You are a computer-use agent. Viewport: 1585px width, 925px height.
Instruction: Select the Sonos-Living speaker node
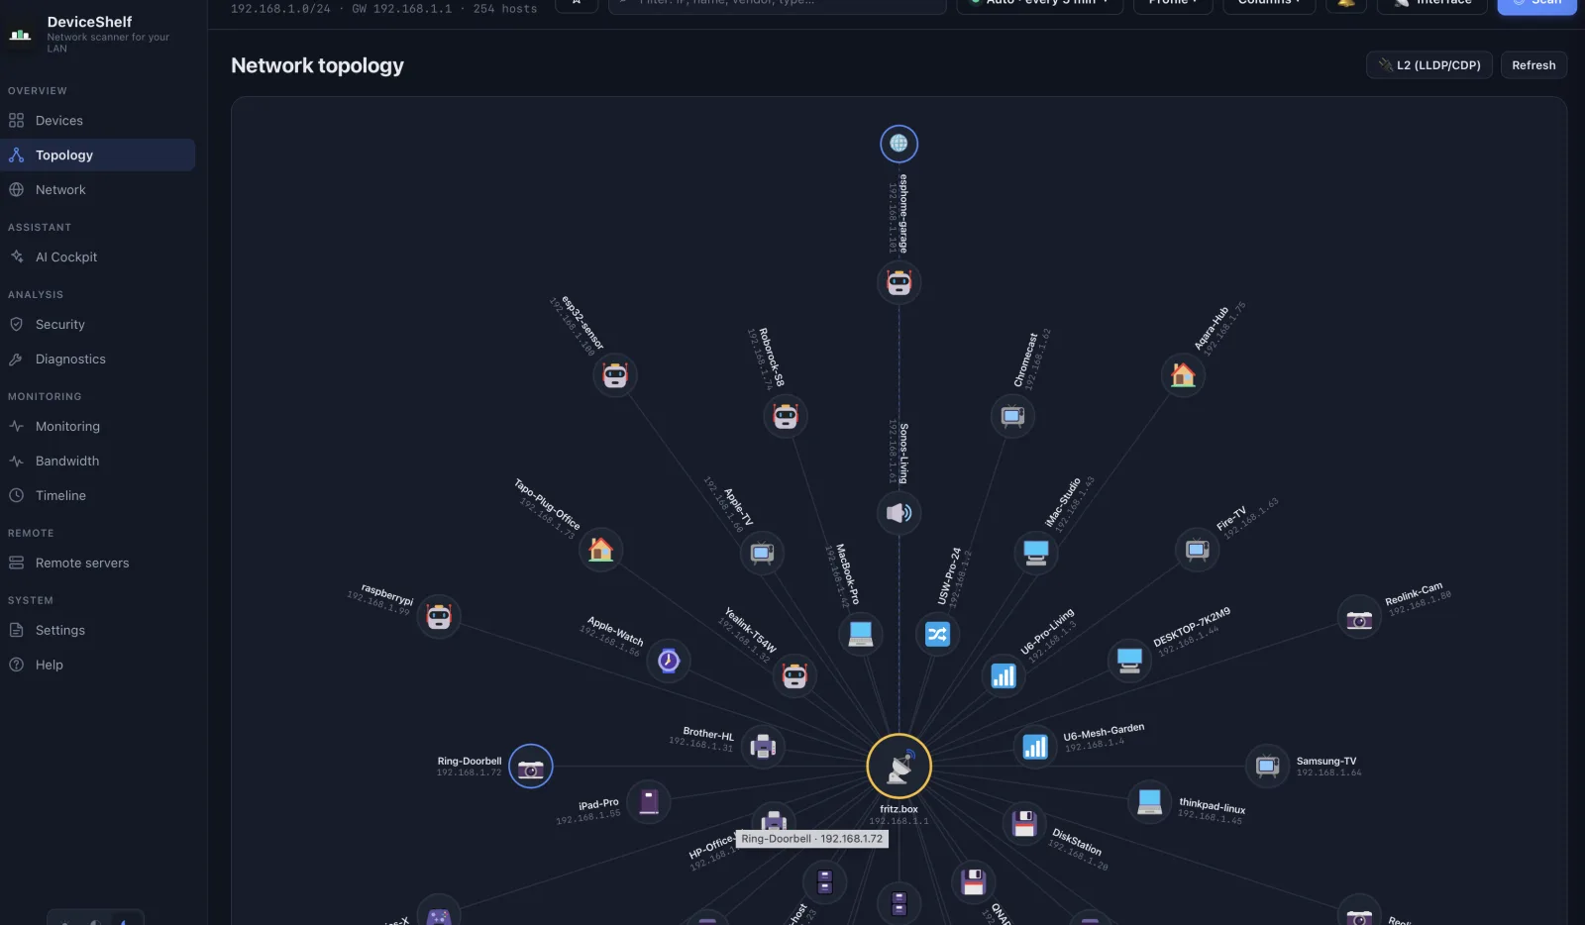898,513
